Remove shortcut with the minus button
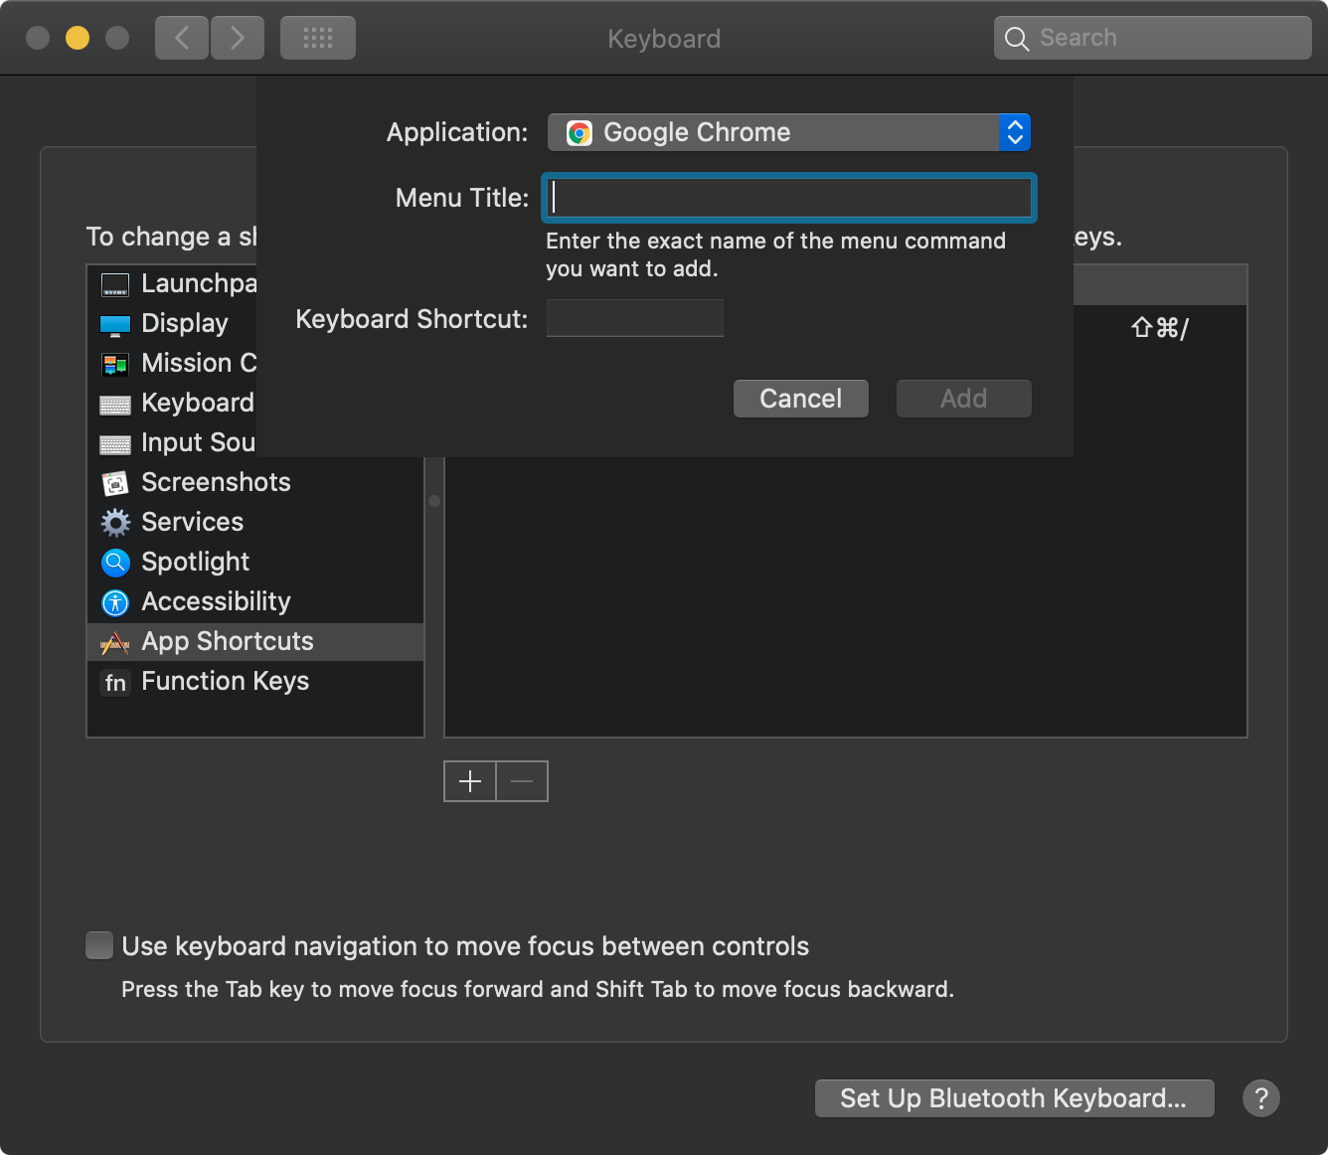1328x1155 pixels. point(522,781)
